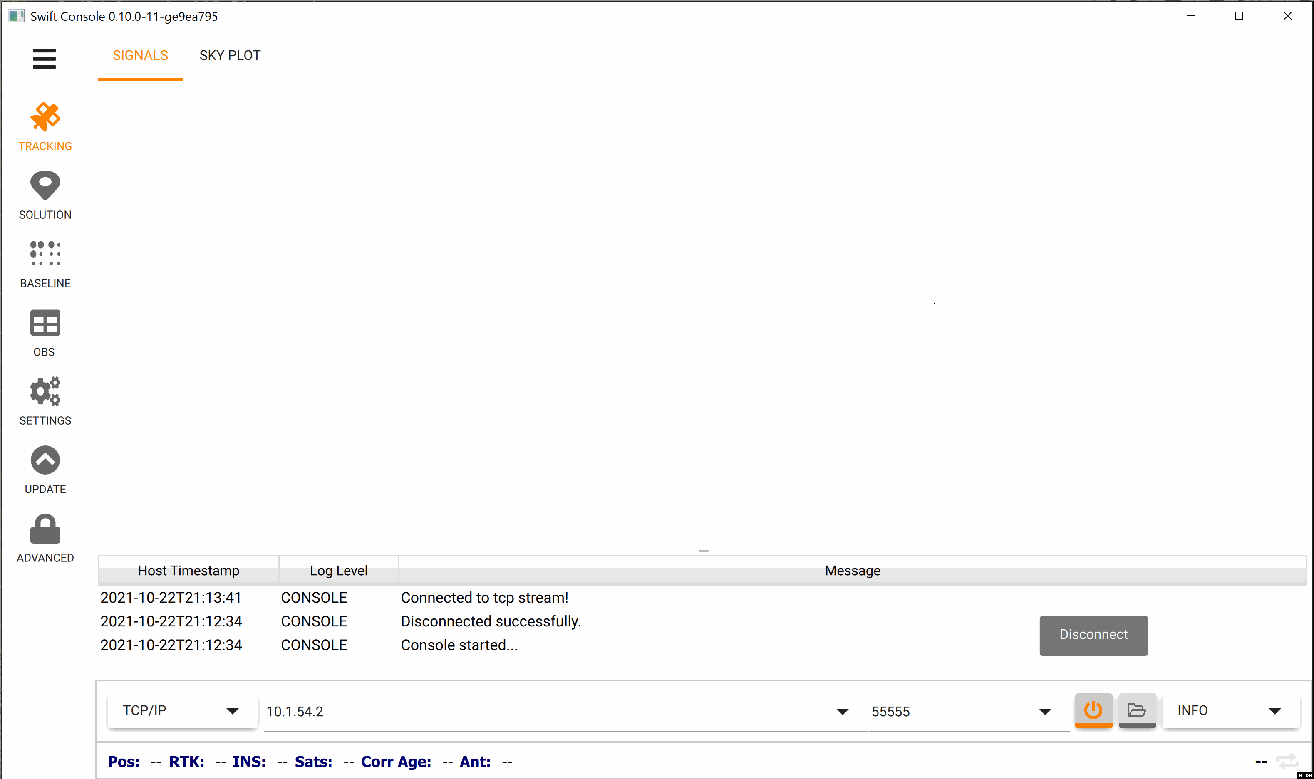Click the folder logging toggle button

1136,710
